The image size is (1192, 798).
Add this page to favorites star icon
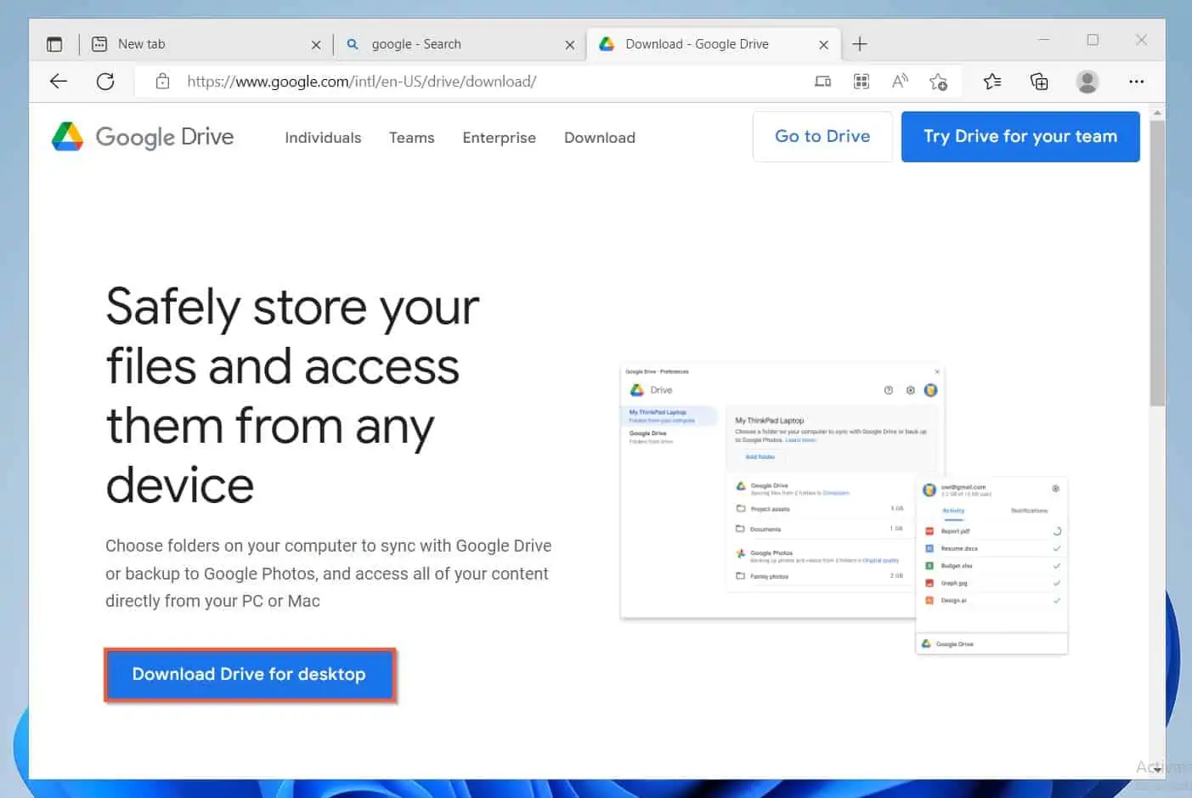click(938, 82)
